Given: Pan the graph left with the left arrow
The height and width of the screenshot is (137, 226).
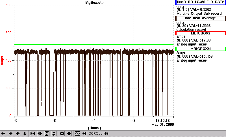Looking at the screenshot, I should [x=3, y=134].
